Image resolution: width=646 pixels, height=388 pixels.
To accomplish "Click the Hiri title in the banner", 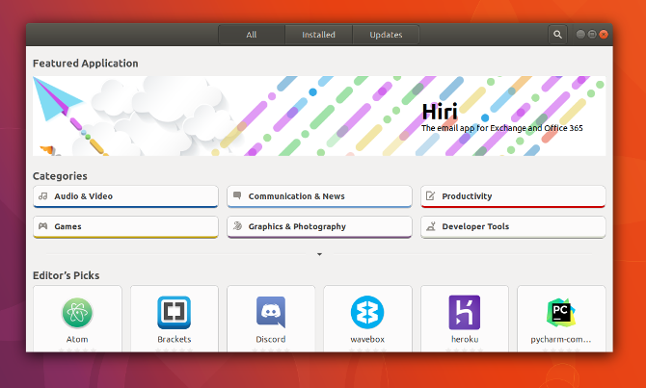I will 440,112.
